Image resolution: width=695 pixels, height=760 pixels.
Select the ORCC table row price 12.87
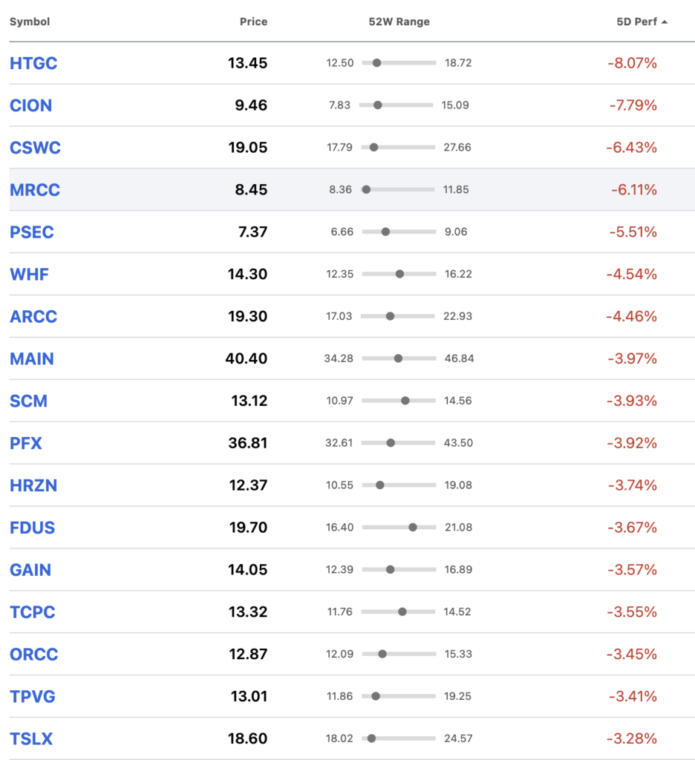(248, 655)
